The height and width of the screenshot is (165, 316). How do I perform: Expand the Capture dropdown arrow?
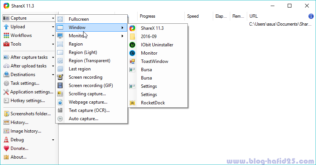pyautogui.click(x=53, y=18)
